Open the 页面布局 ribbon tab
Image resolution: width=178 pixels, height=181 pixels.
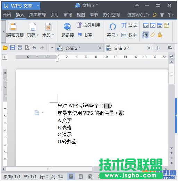coord(37,15)
